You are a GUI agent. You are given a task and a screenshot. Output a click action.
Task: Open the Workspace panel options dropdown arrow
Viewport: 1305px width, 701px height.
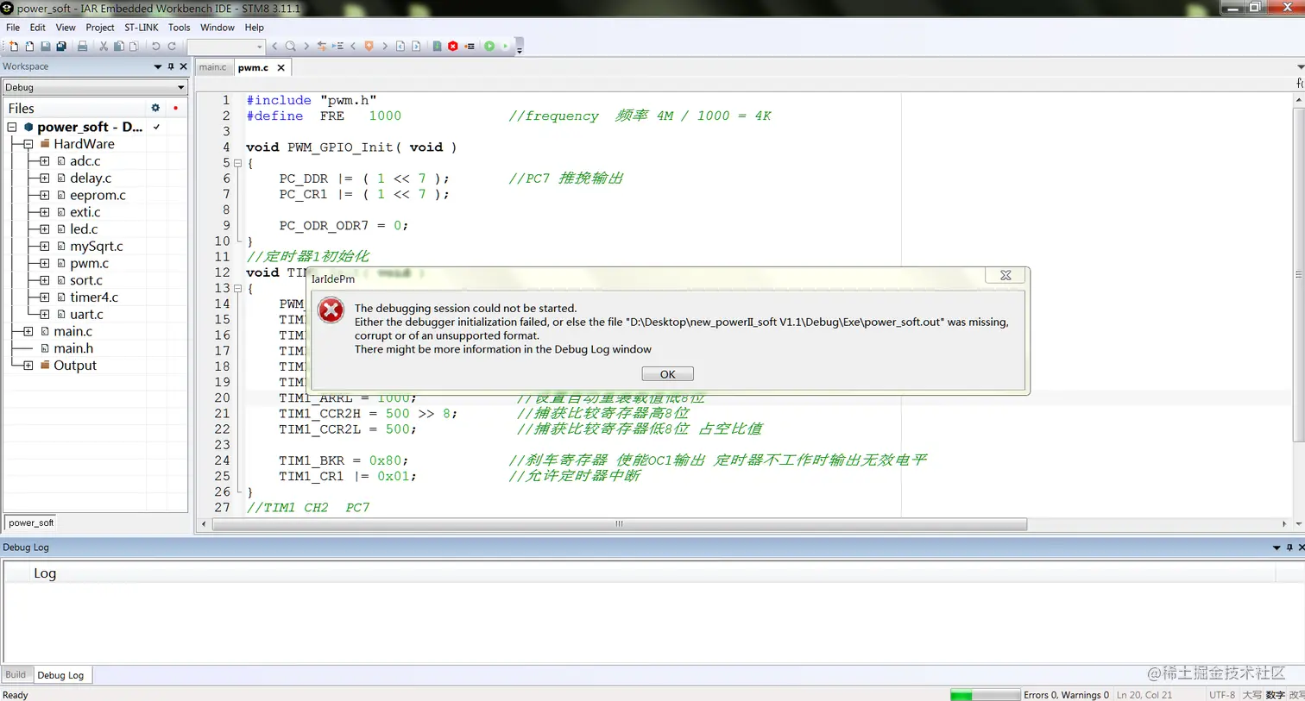(158, 66)
